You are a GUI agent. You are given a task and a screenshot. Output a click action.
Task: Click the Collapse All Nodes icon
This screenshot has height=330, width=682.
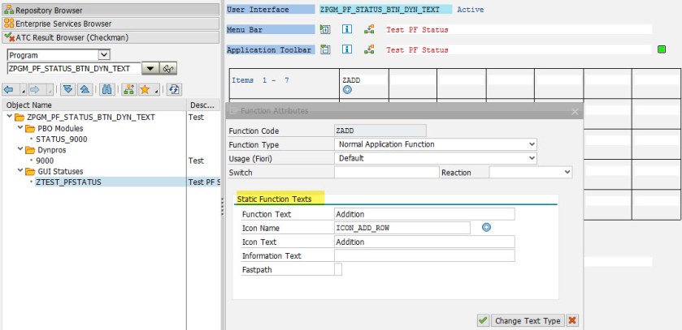[83, 89]
